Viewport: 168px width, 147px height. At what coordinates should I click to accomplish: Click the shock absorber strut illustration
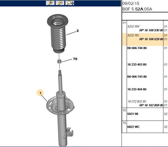point(61,108)
